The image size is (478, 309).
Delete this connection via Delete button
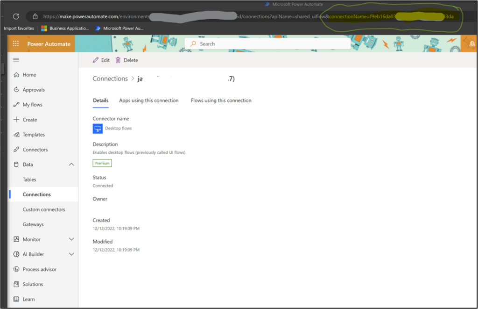[x=127, y=60]
